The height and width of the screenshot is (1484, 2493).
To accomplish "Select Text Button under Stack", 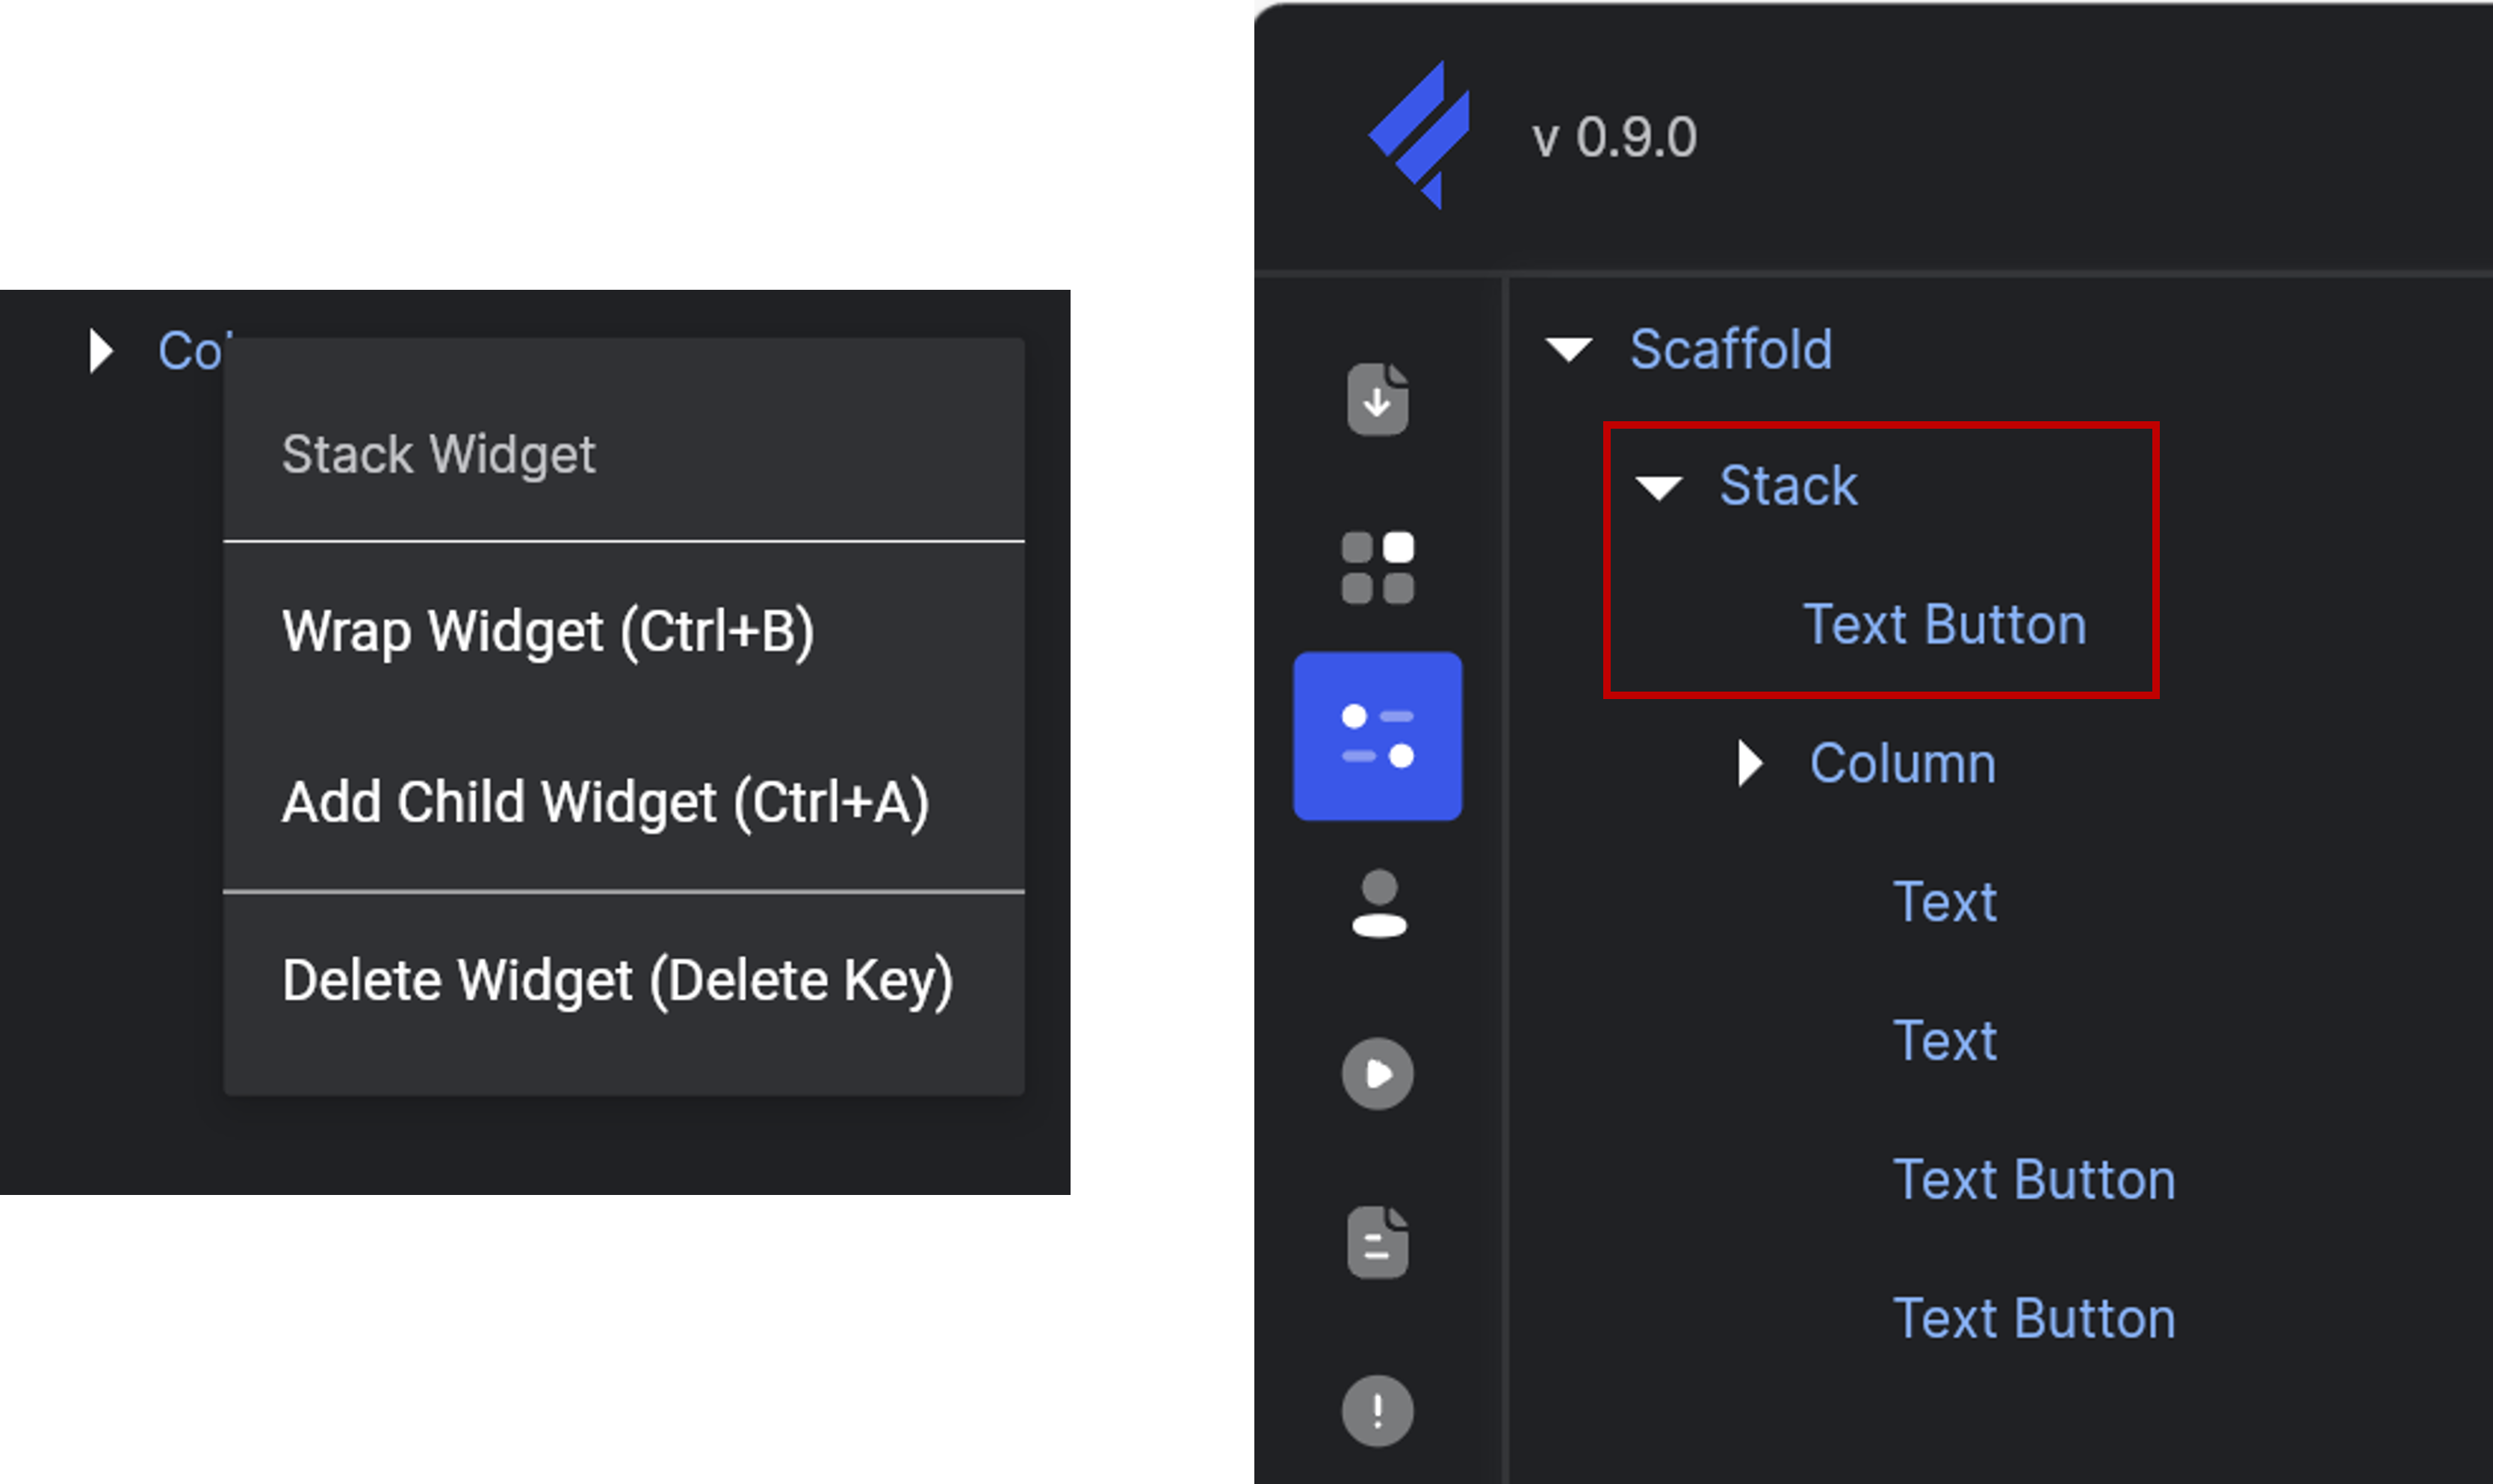I will click(1944, 625).
